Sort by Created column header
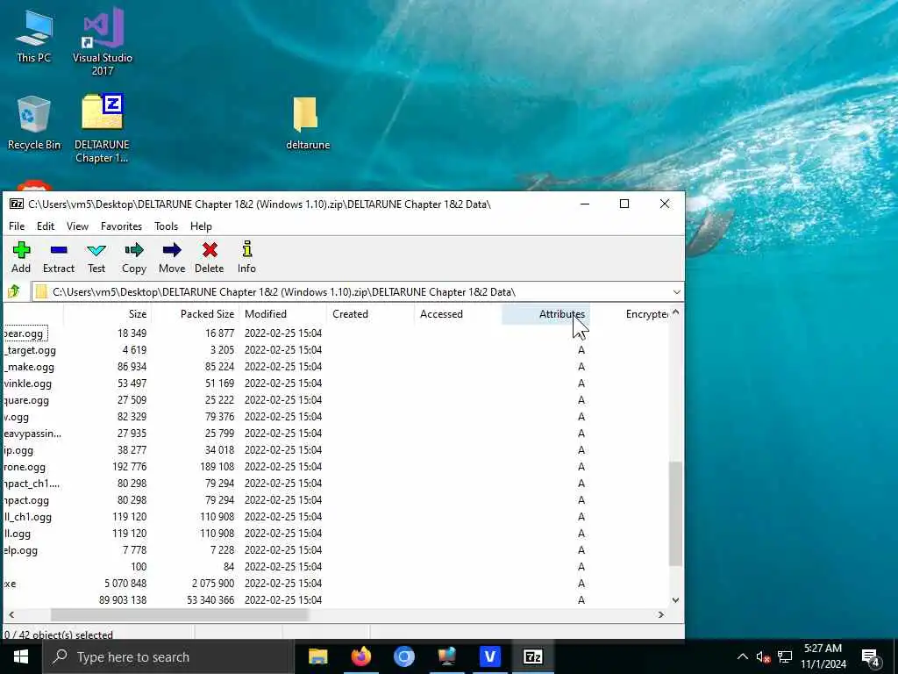 tap(371, 314)
